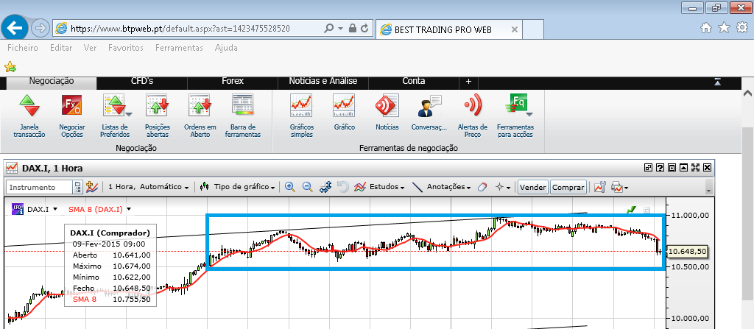Open Ferramentas para acções
754x329 pixels.
[x=515, y=116]
